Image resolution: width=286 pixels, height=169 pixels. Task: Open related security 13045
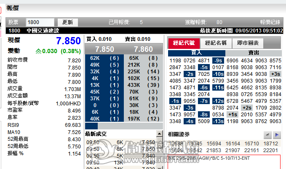195,144
